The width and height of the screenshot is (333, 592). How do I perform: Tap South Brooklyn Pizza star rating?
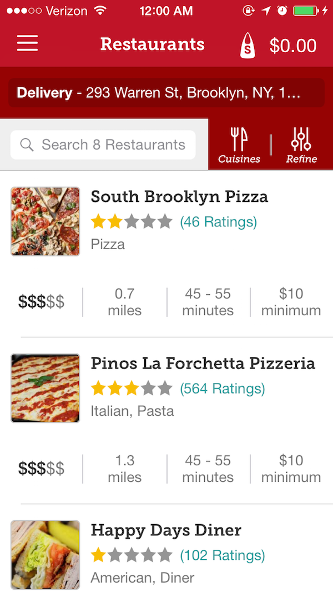(x=132, y=222)
